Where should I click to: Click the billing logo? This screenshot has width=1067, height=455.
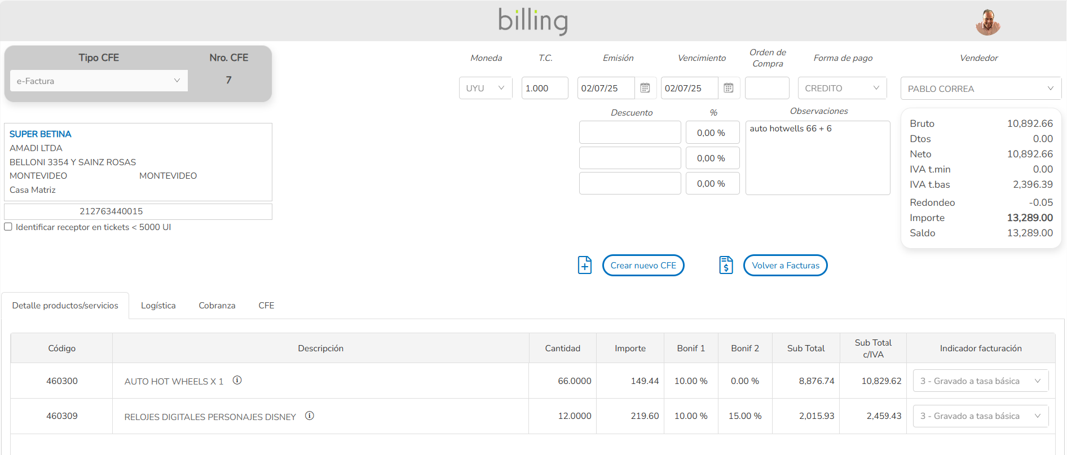point(533,21)
